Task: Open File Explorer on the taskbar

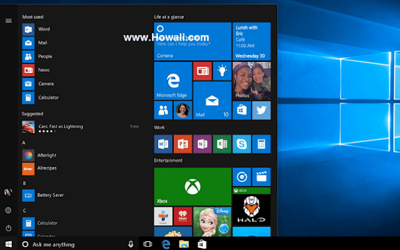Action: (x=184, y=244)
